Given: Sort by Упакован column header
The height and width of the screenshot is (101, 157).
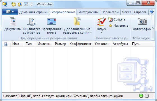Looking at the screenshot, I should [102, 44].
